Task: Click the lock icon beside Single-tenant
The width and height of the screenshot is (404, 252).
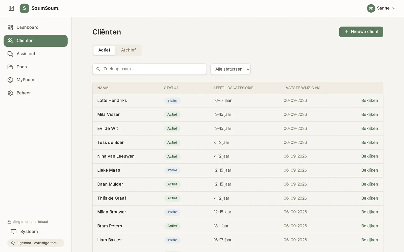Action: 9,222
